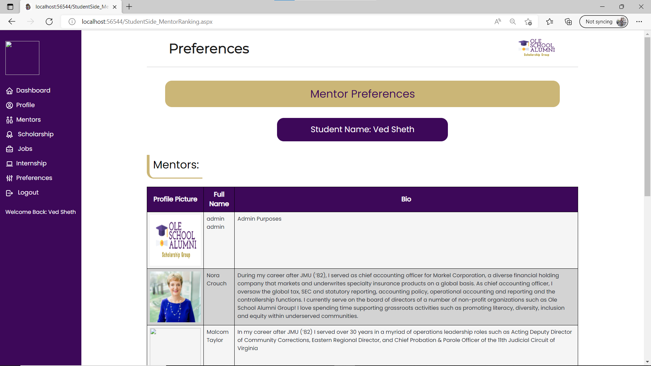
Task: Click the Logout exit icon
Action: [x=9, y=193]
